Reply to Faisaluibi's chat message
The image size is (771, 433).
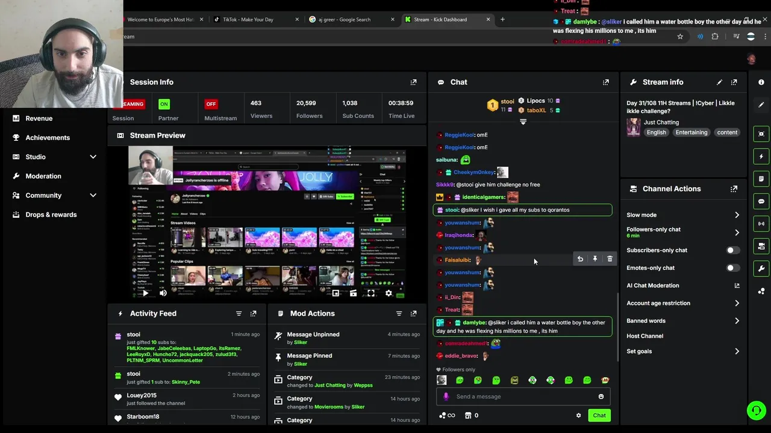pyautogui.click(x=580, y=259)
